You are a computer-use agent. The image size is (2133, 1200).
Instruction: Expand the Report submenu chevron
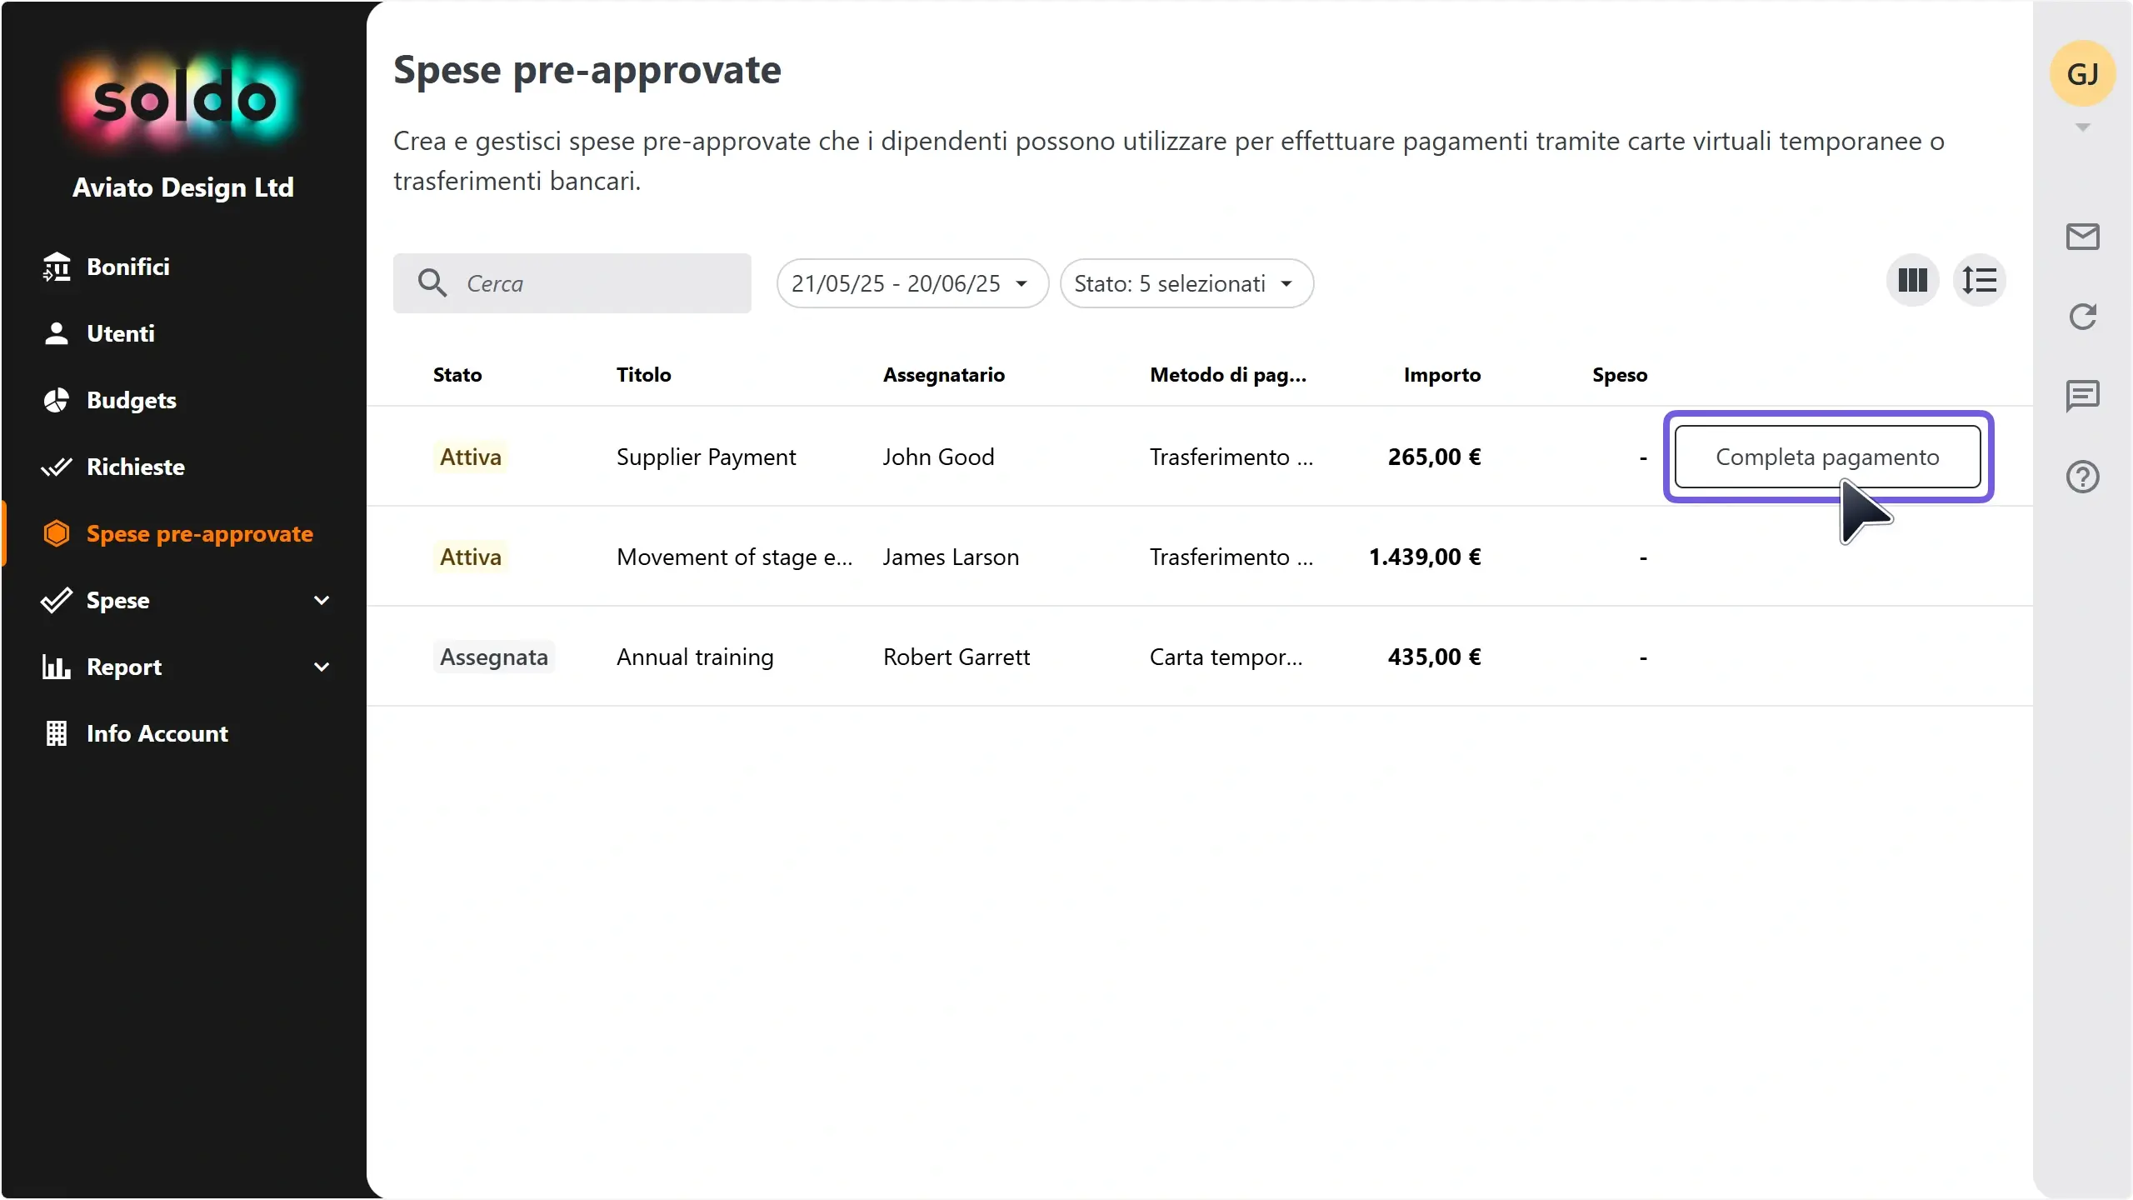[x=322, y=667]
